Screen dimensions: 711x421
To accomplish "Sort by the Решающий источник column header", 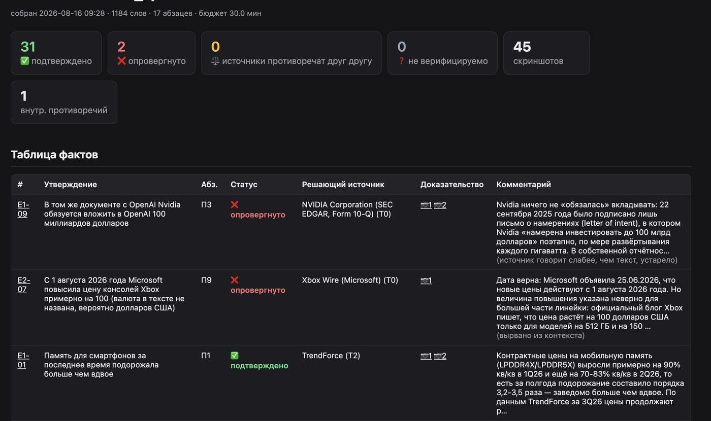I will [343, 185].
